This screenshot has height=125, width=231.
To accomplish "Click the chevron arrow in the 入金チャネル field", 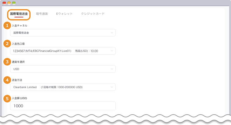I will click(112, 33).
